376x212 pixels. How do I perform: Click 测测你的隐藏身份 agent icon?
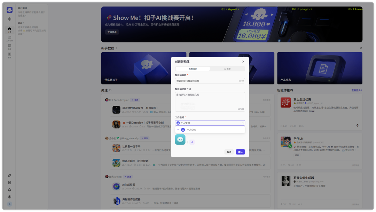coord(116,110)
